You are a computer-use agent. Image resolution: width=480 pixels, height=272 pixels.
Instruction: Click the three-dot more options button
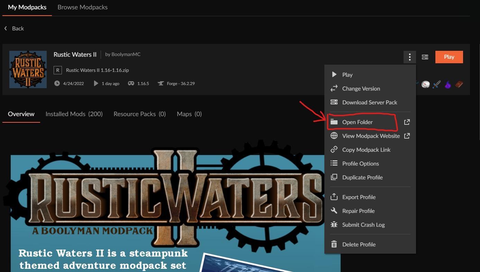point(409,57)
